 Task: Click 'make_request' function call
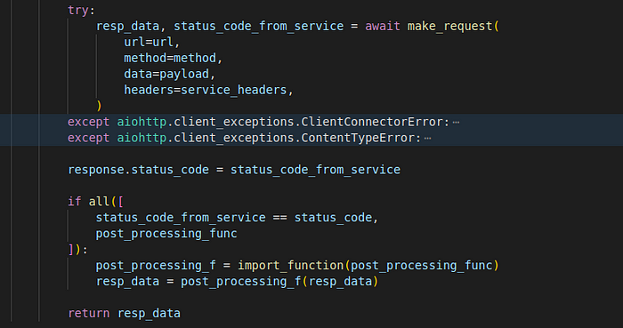449,26
